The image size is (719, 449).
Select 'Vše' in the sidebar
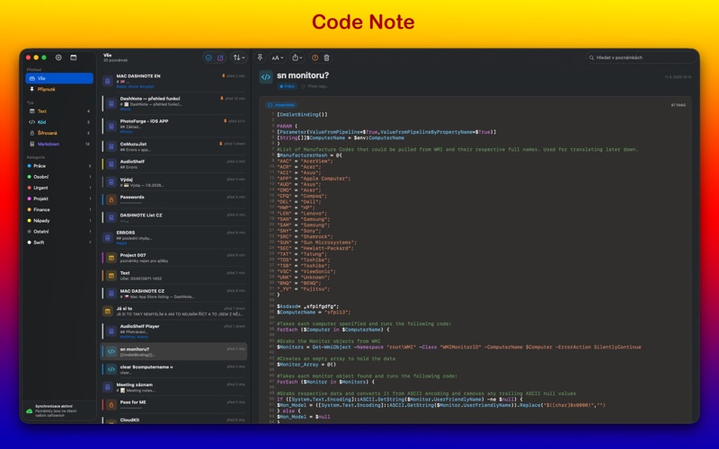pyautogui.click(x=59, y=78)
